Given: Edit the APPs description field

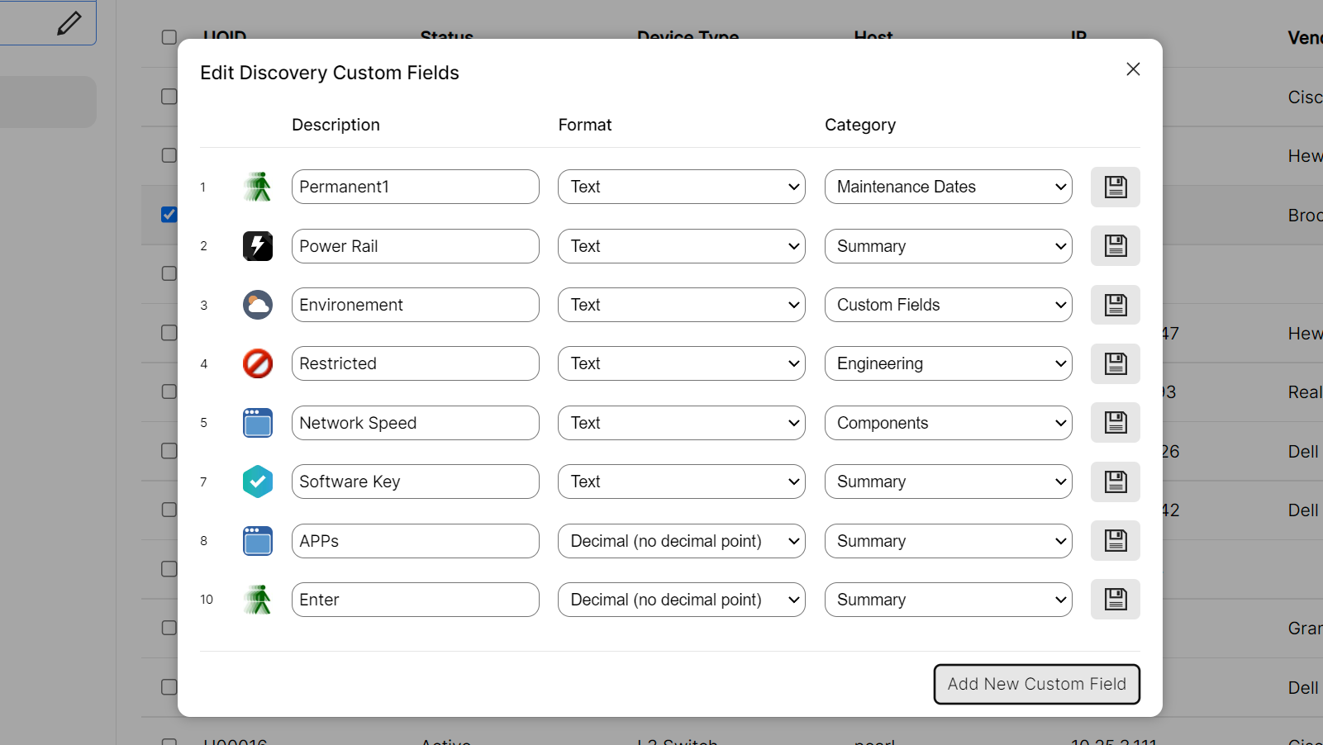Looking at the screenshot, I should 416,541.
